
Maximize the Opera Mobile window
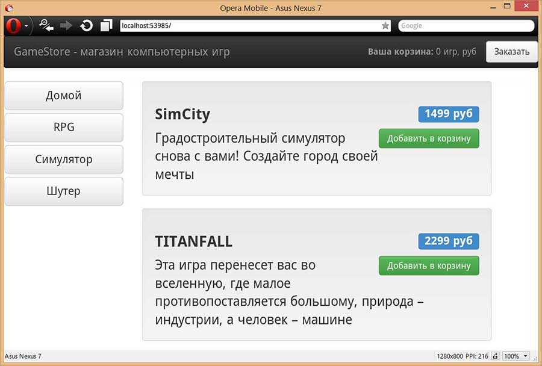[507, 6]
